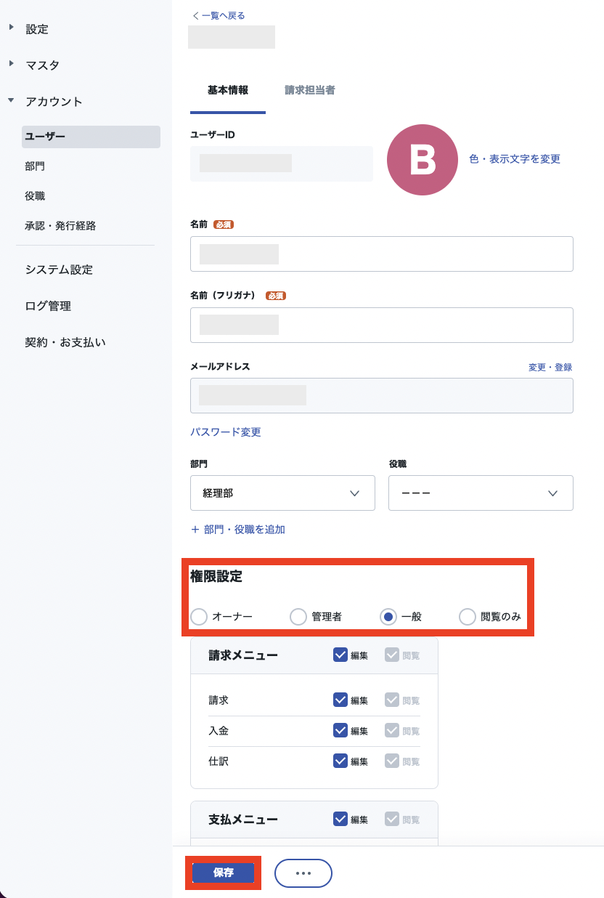Click the パスワード変更 link
604x898 pixels.
(x=226, y=432)
